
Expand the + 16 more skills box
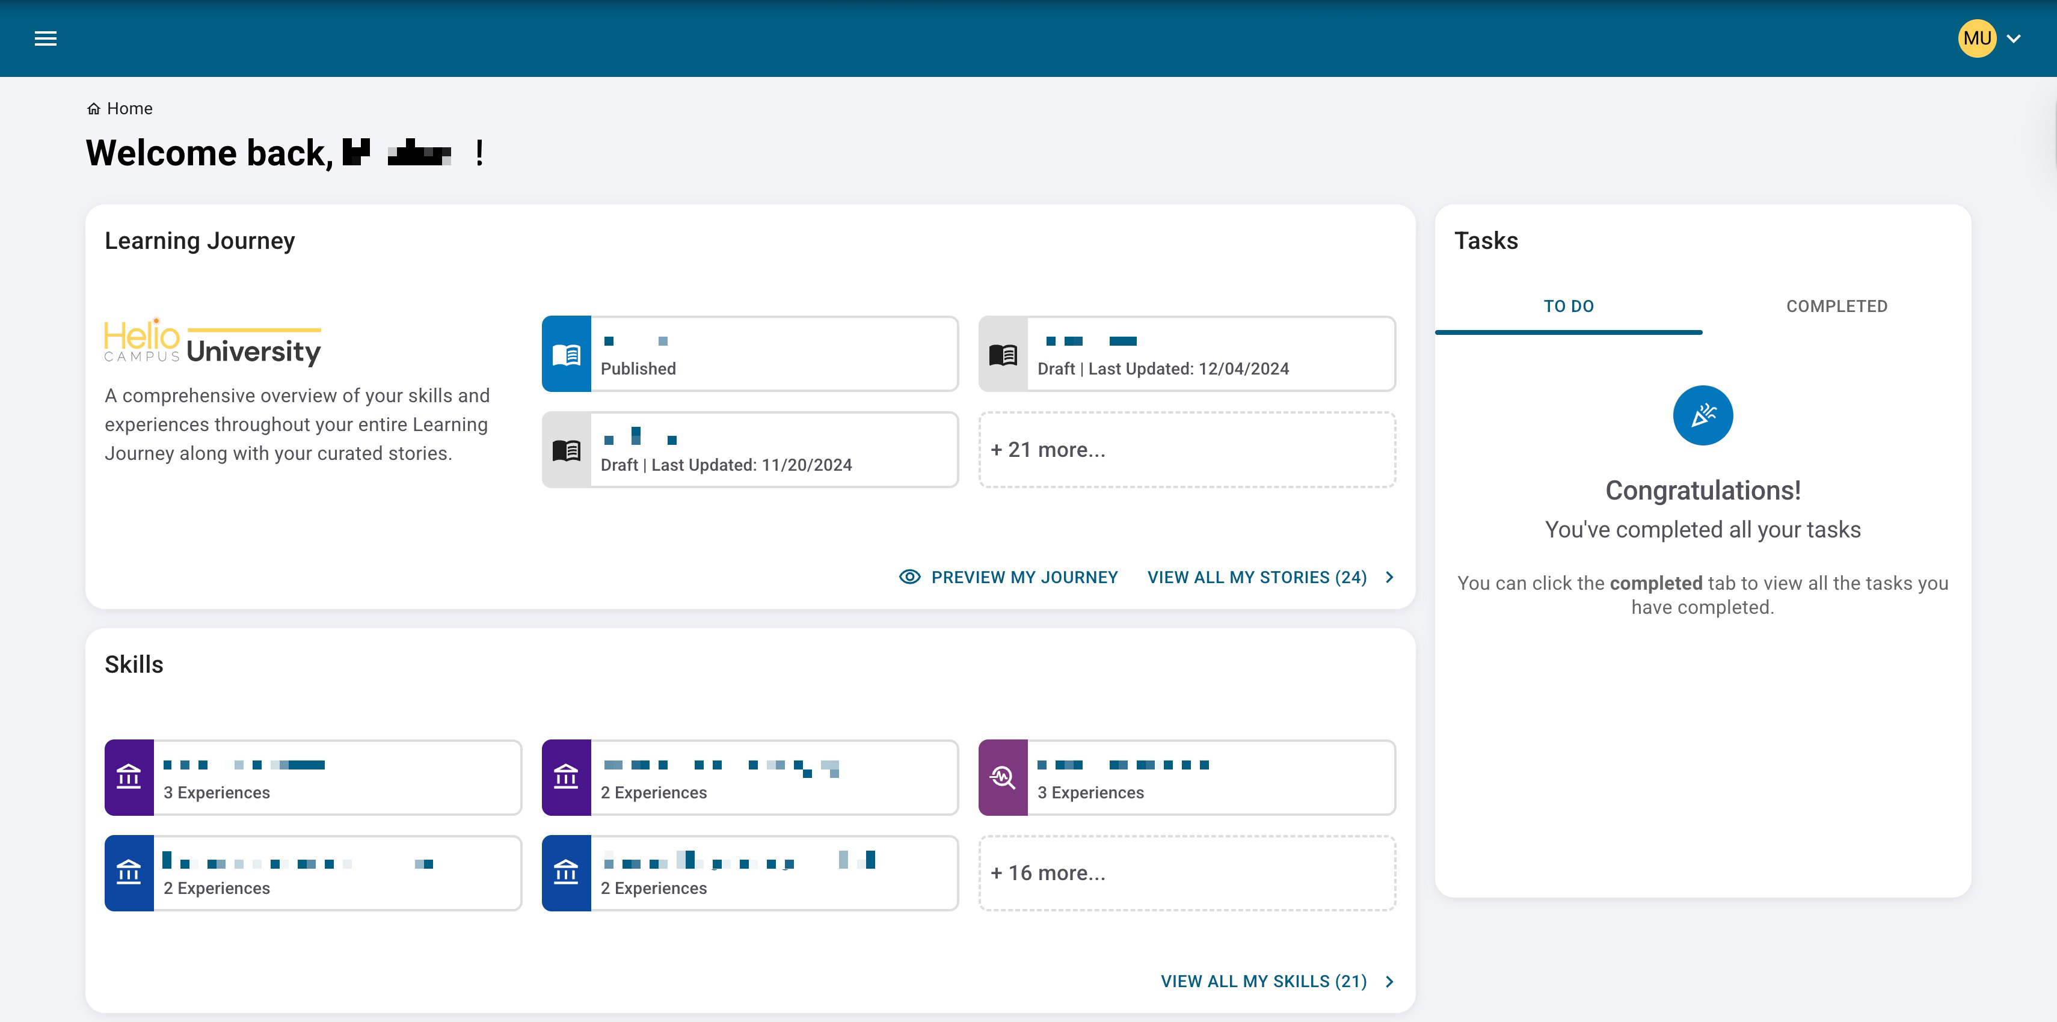pos(1187,873)
